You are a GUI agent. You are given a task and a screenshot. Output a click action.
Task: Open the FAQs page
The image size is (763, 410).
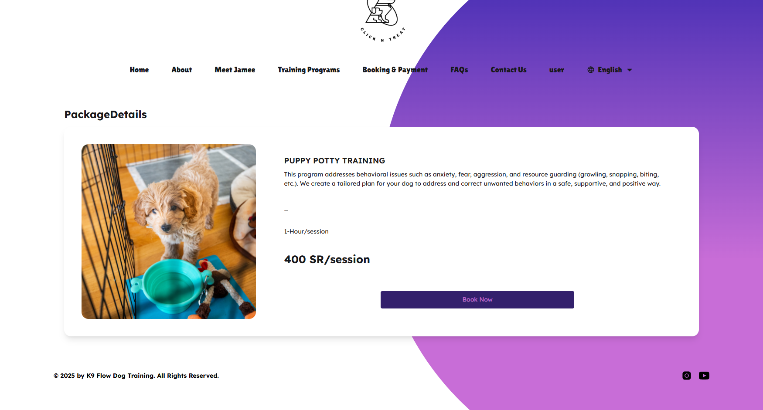click(459, 70)
